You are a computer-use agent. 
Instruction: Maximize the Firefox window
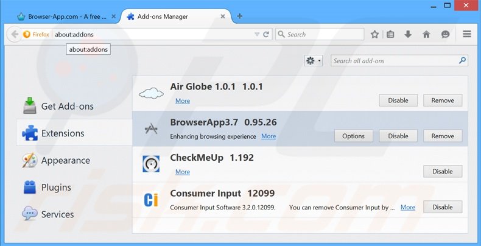click(x=448, y=5)
